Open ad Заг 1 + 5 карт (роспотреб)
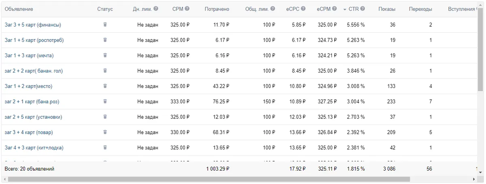Screen dimensions: 486x184 34,40
